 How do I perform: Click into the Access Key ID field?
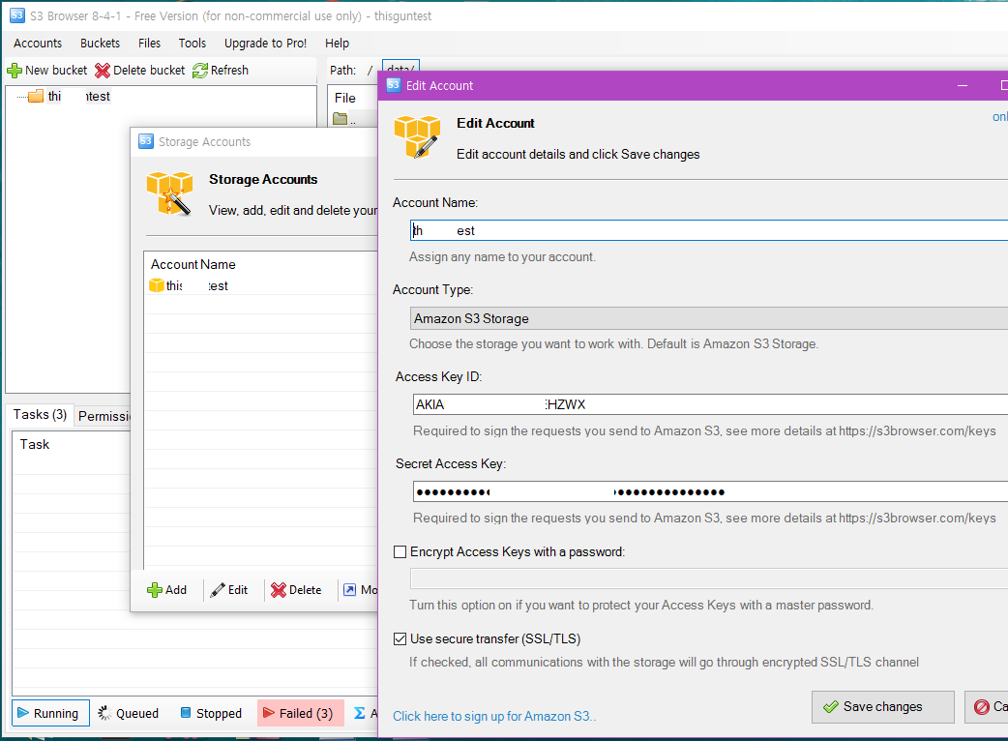[708, 405]
